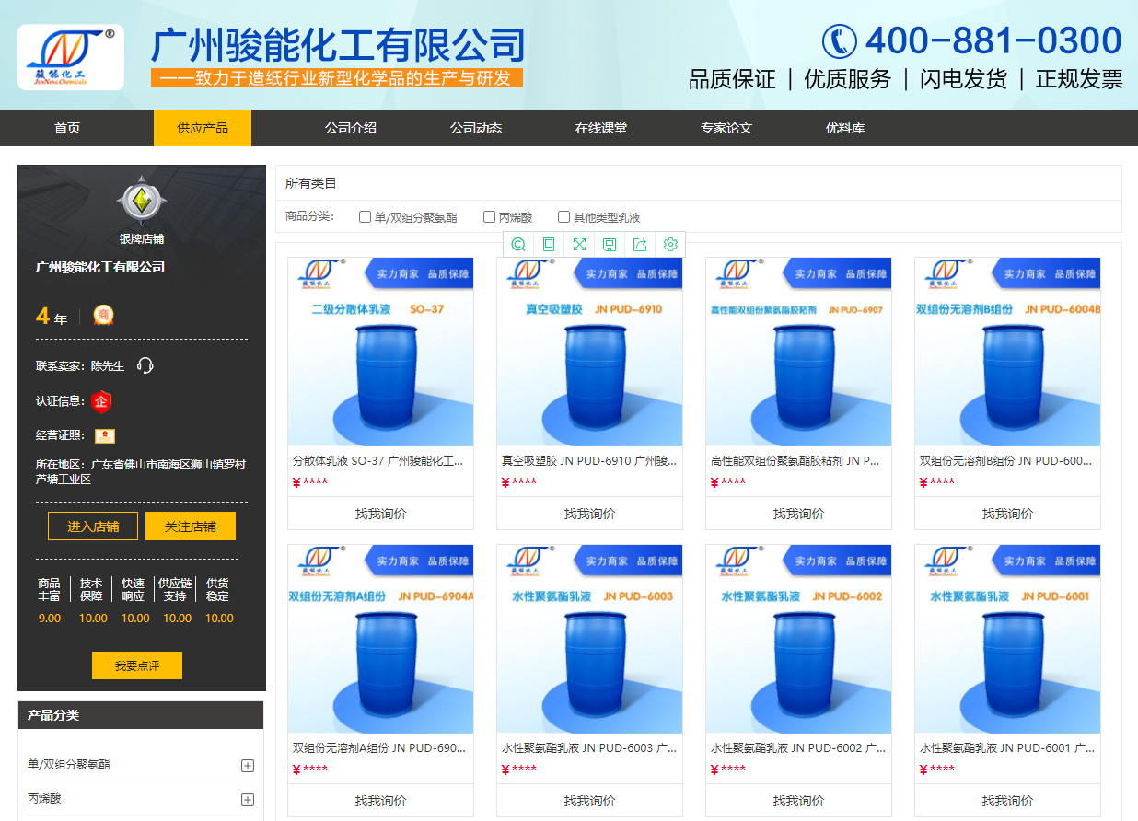Open the 双组份无溶剂A组份 JN PUD-6904A image
This screenshot has width=1138, height=821.
381,639
